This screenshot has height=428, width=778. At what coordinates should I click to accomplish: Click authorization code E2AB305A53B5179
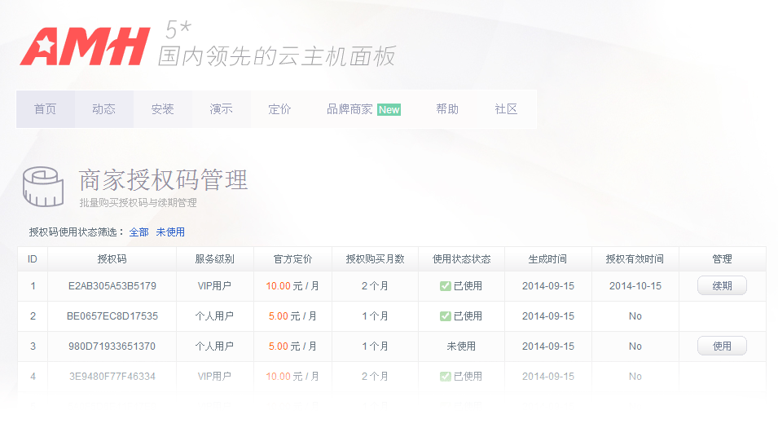112,286
